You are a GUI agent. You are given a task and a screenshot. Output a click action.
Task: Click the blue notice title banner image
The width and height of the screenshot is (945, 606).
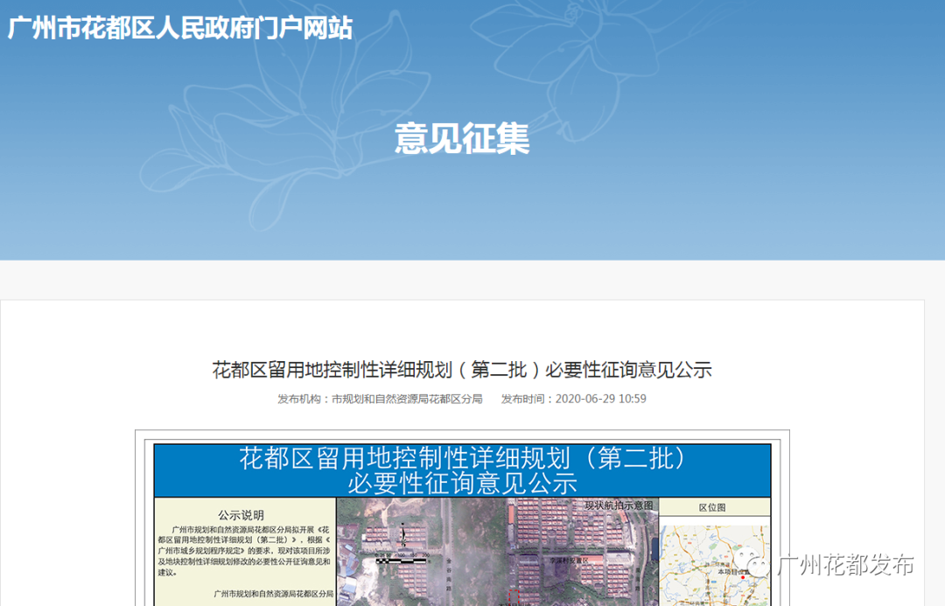[462, 470]
